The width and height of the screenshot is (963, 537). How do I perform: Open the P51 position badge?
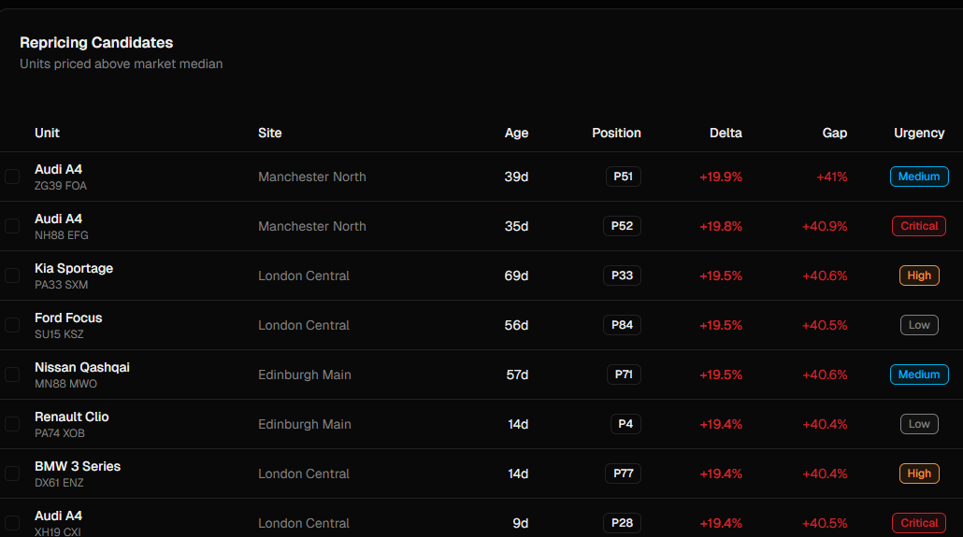623,177
